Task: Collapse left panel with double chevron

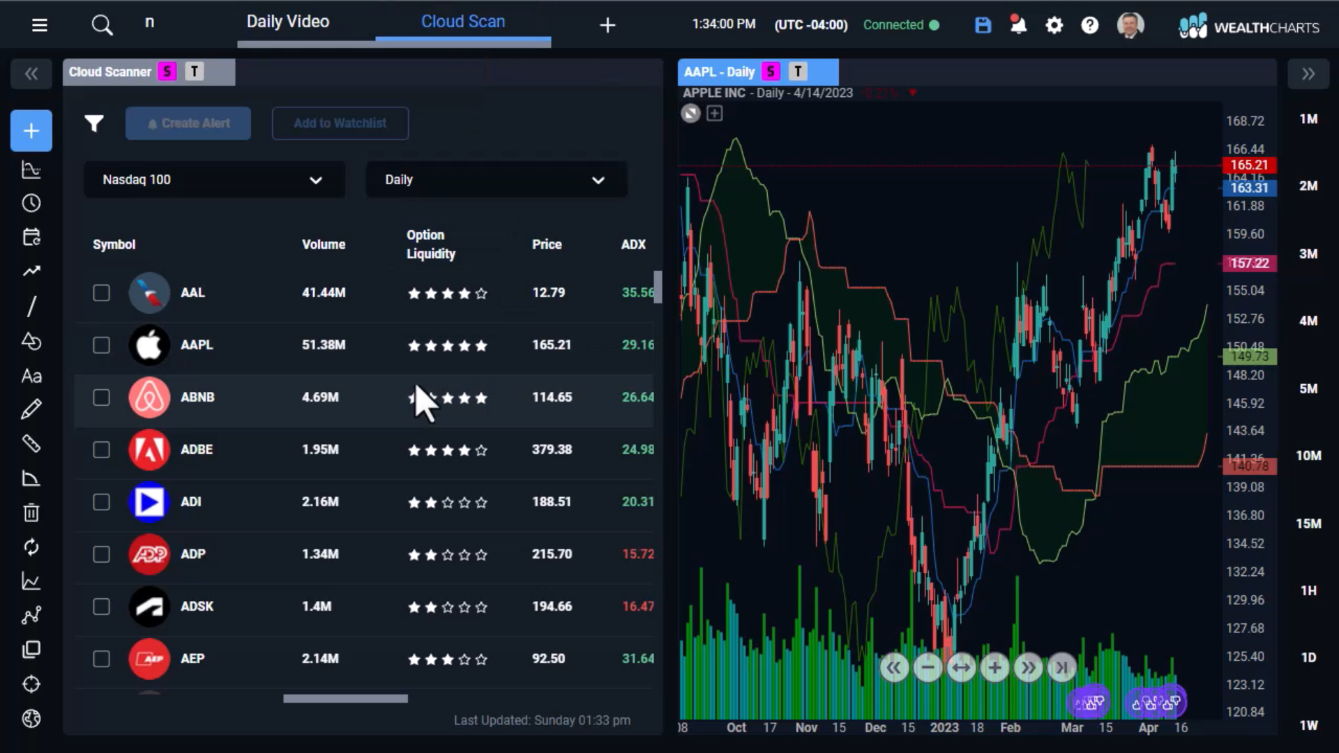Action: click(31, 74)
